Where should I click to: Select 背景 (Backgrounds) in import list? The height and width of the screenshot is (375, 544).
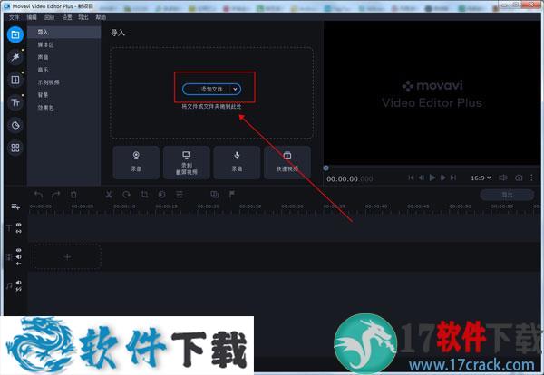click(x=64, y=95)
